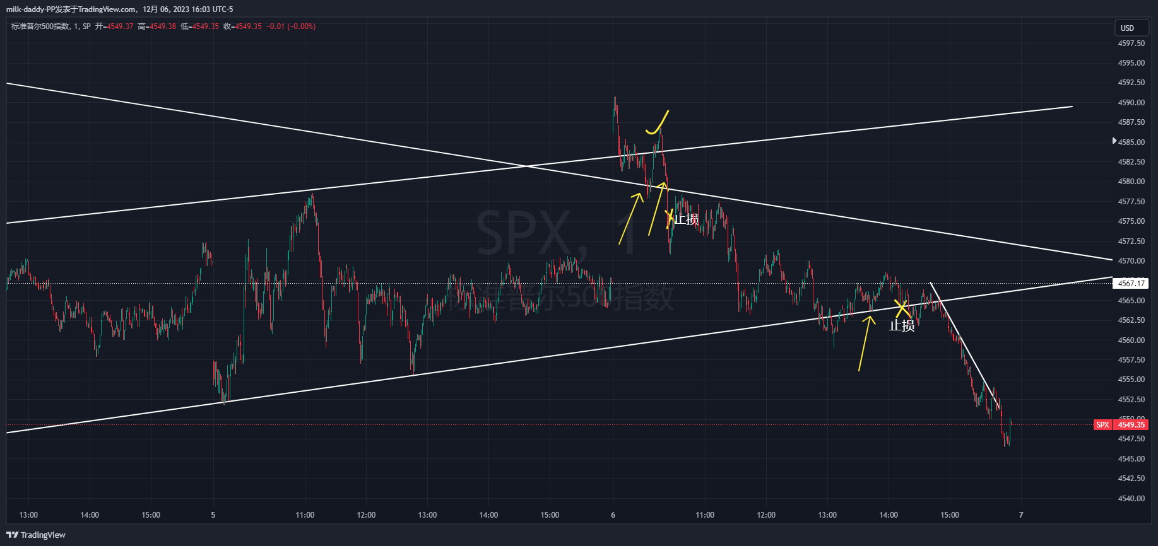Open the USD currency selector
The width and height of the screenshot is (1158, 546).
tap(1127, 28)
